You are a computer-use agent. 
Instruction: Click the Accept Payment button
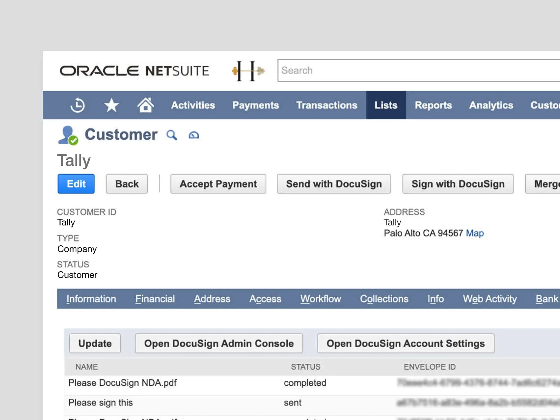pos(218,184)
